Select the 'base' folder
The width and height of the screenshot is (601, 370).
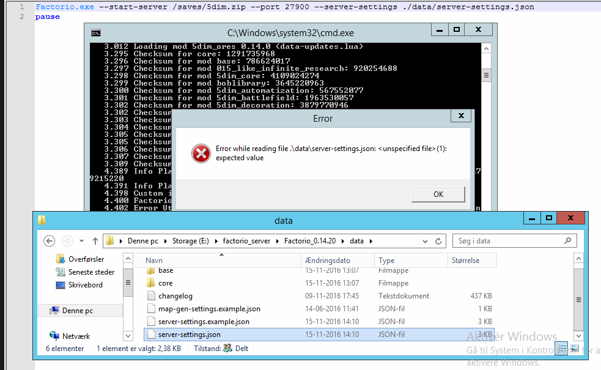tap(319, 271)
